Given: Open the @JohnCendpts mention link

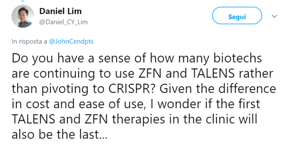Looking at the screenshot, I should point(72,42).
